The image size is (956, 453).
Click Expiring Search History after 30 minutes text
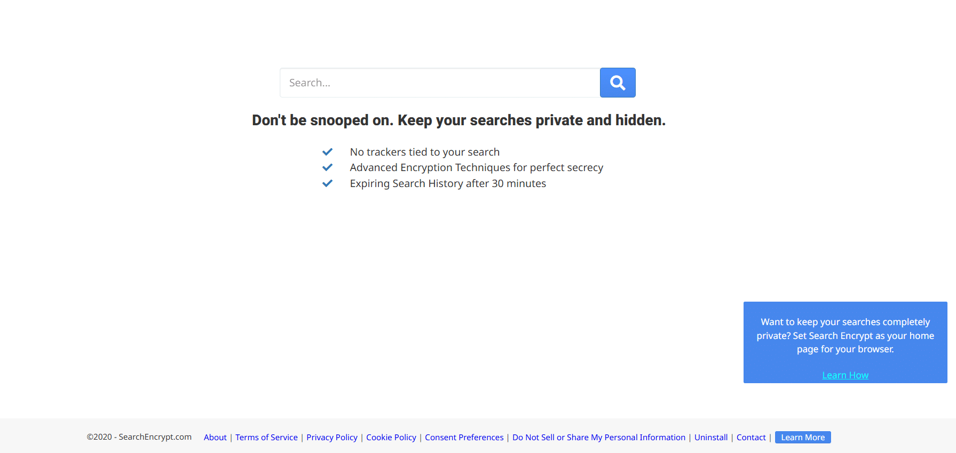[x=448, y=183]
